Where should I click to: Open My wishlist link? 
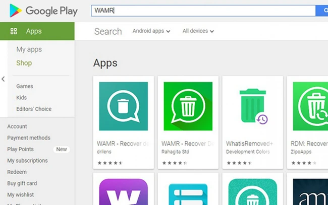[21, 195]
